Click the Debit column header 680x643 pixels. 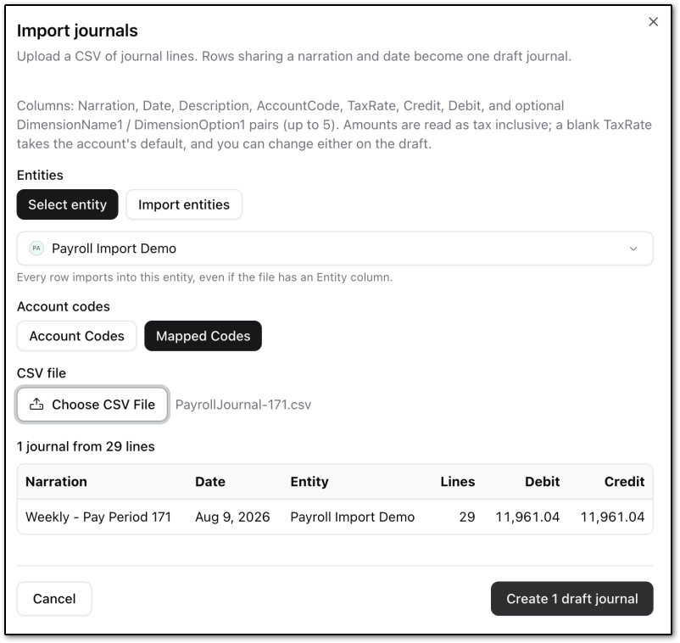(x=542, y=482)
